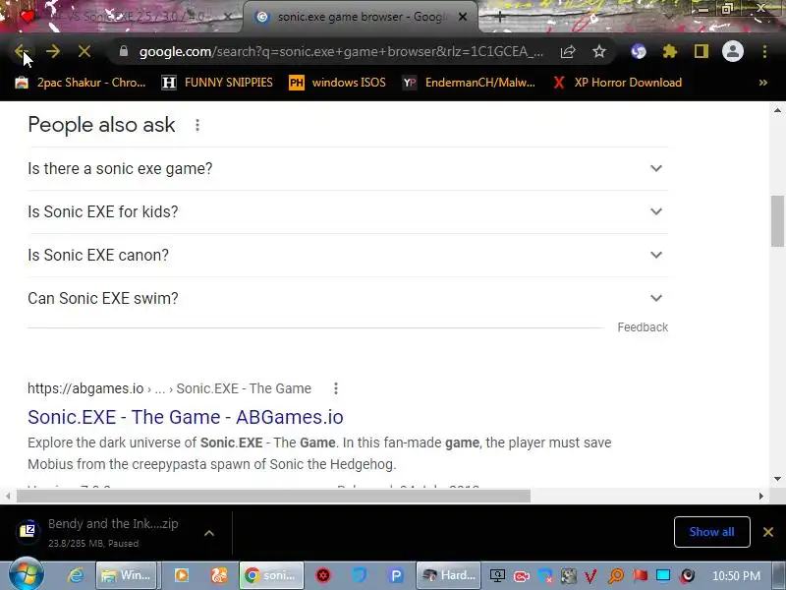
Task: Open the People also ask options menu
Action: pos(197,125)
